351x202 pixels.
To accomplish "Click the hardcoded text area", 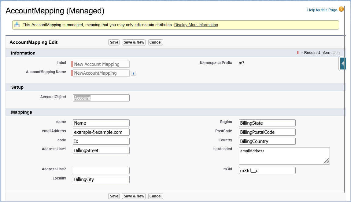I will 284,156.
